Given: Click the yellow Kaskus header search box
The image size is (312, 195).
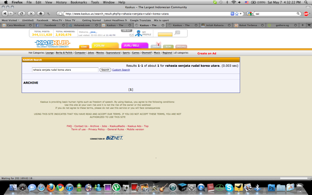Looking at the screenshot, I should (165, 34).
